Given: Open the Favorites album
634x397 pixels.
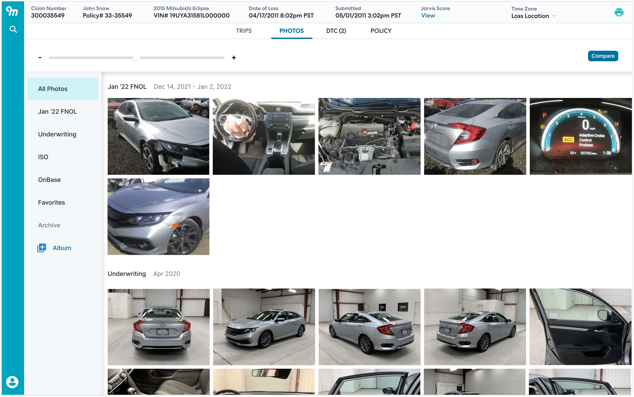Looking at the screenshot, I should pyautogui.click(x=51, y=202).
